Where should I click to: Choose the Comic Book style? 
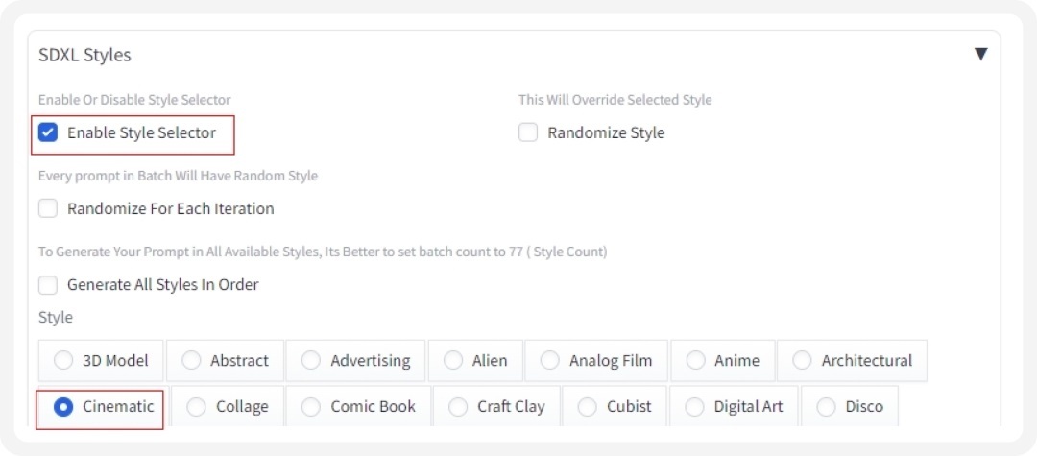tap(311, 407)
